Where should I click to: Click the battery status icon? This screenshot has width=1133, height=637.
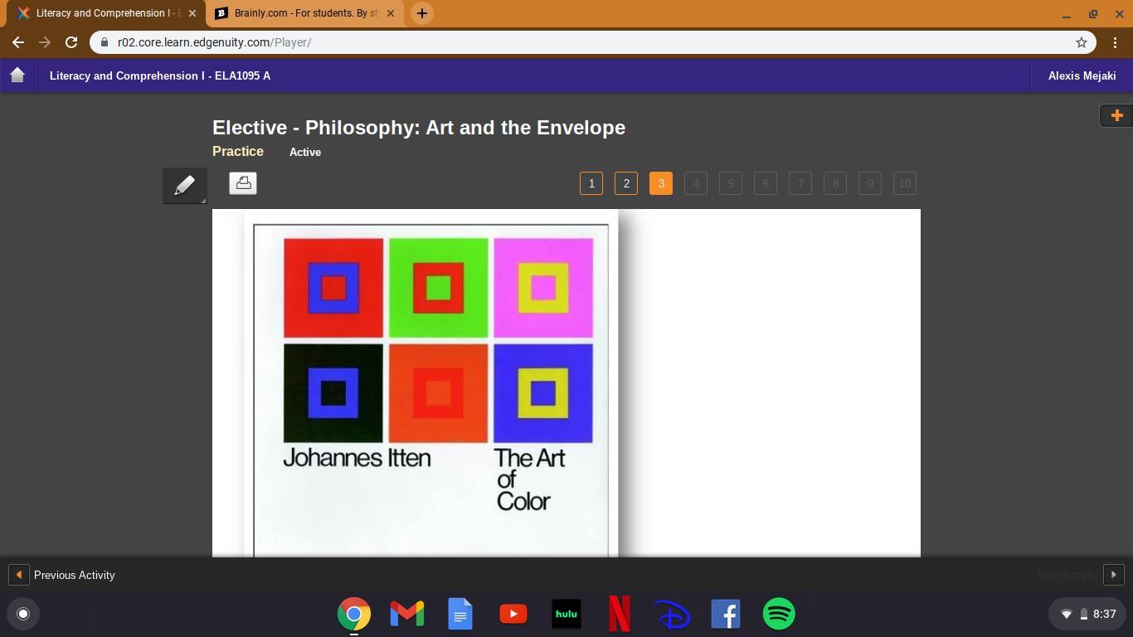(x=1083, y=615)
